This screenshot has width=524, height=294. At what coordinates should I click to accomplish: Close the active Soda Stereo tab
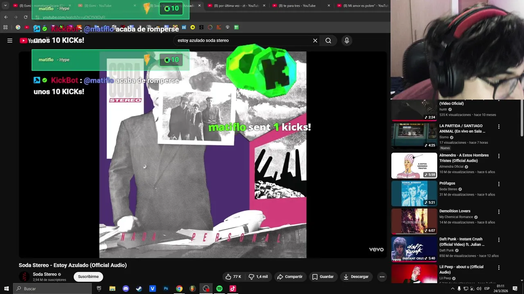[x=199, y=6]
